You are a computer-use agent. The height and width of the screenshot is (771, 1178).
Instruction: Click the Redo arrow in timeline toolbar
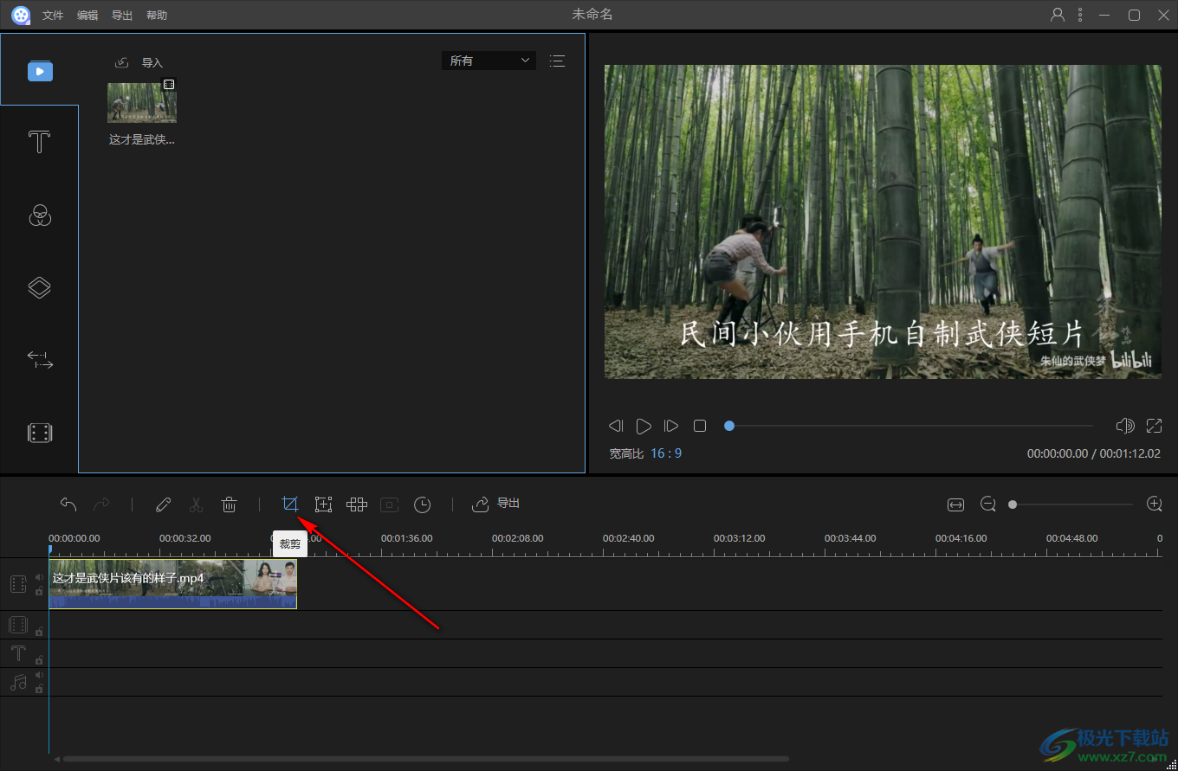point(101,504)
